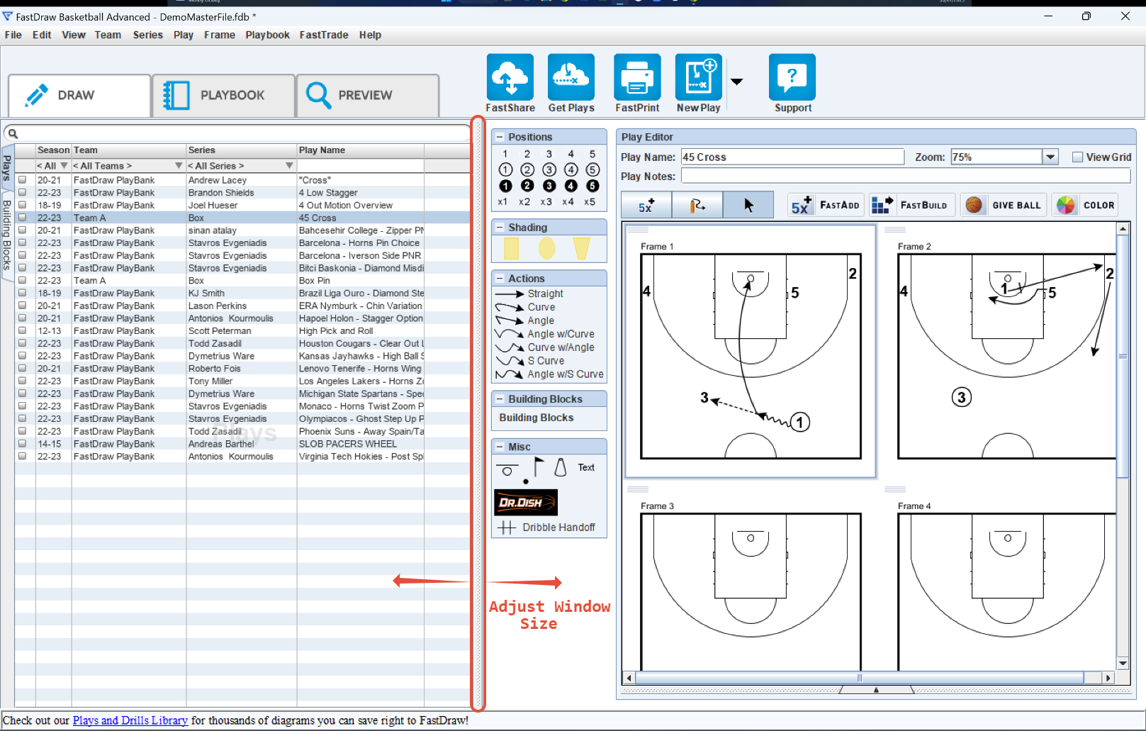The height and width of the screenshot is (731, 1146).
Task: Open the All Teams filter dropdown
Action: (x=179, y=166)
